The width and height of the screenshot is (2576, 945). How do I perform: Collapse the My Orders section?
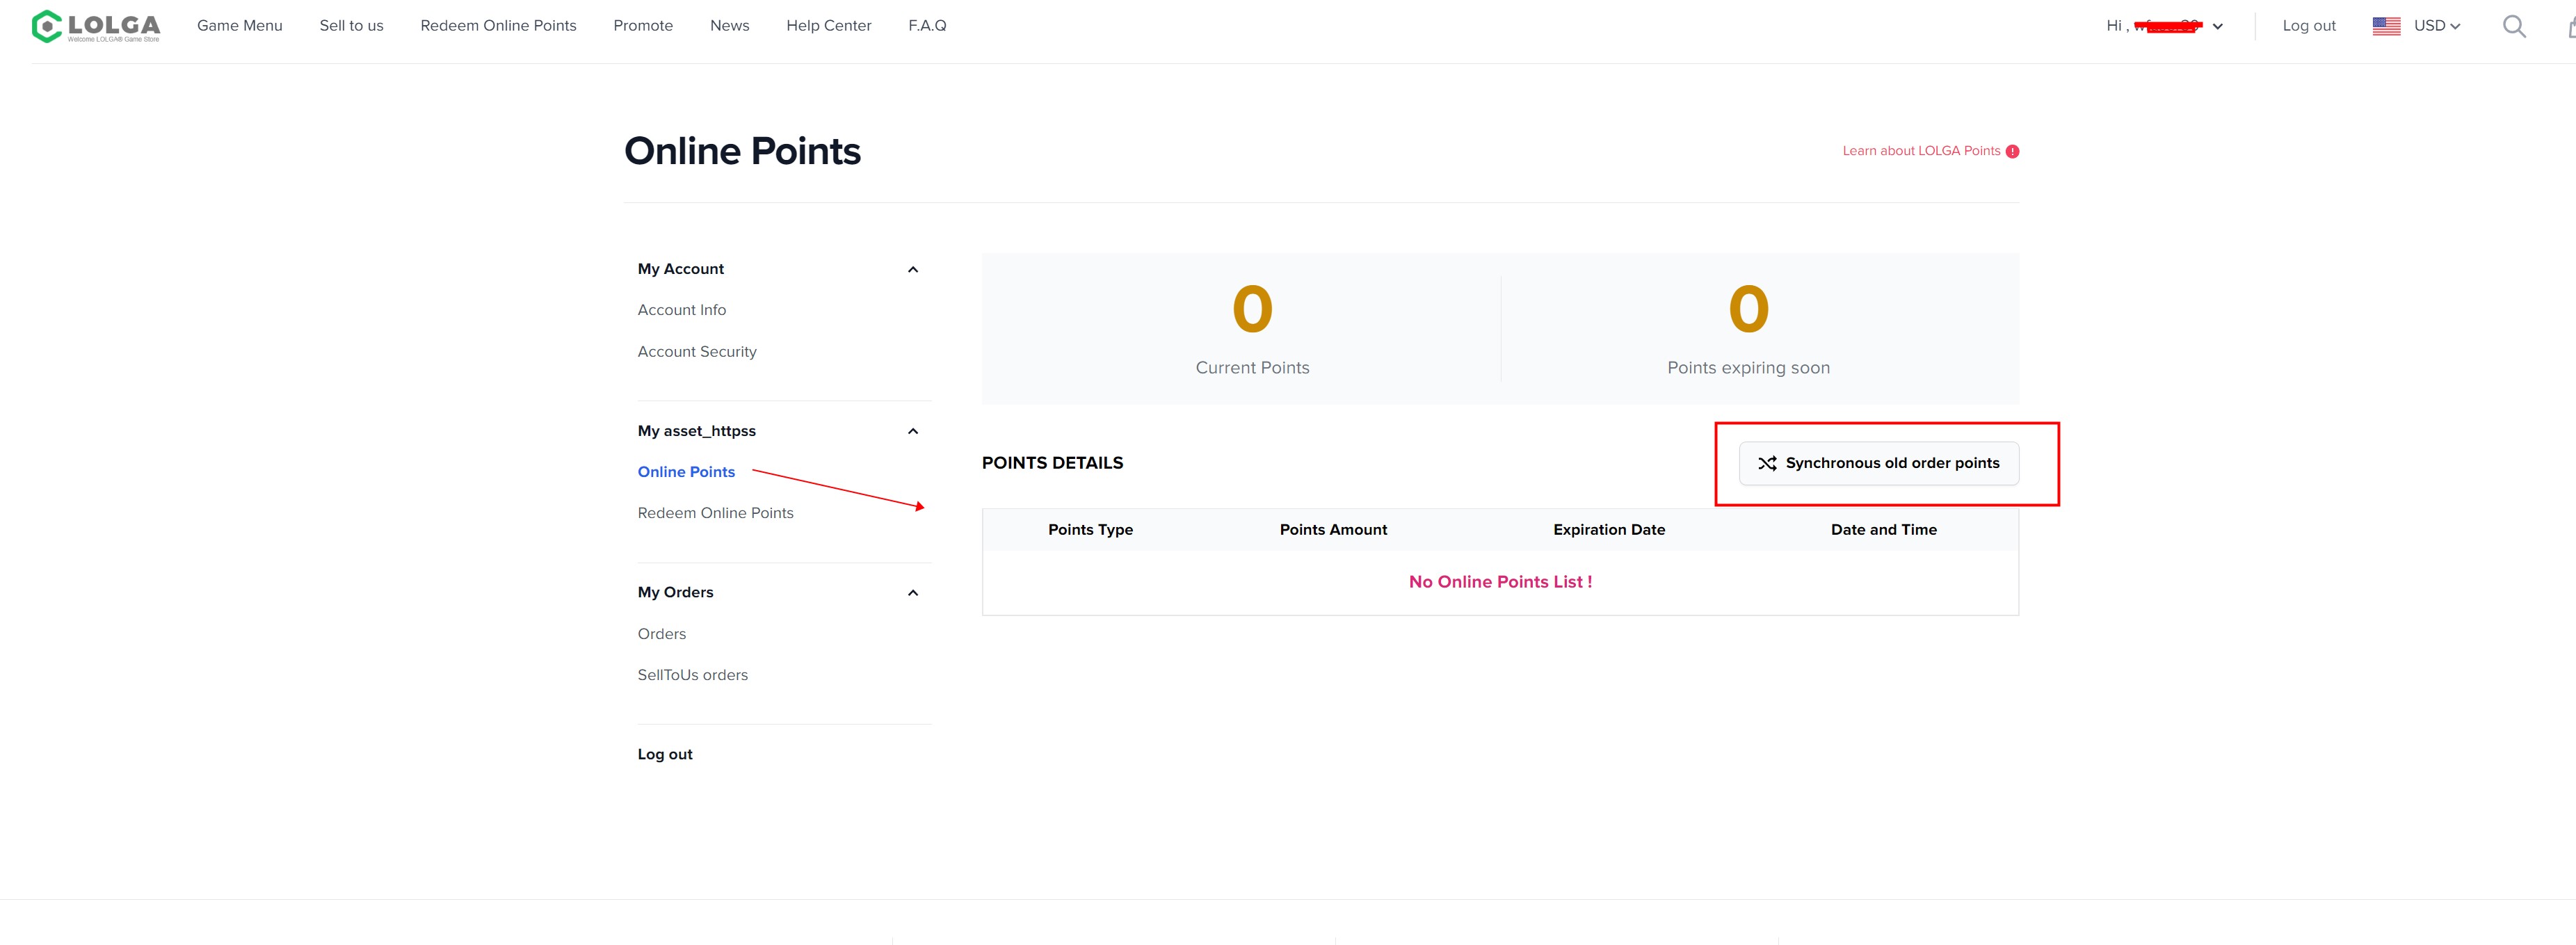click(x=912, y=593)
